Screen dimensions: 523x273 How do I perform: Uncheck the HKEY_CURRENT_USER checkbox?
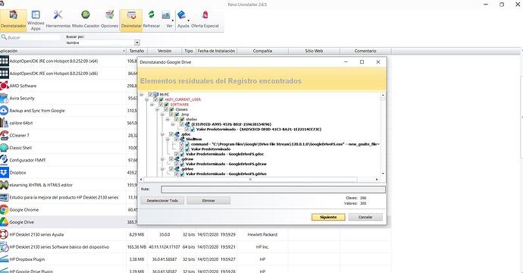[155, 99]
